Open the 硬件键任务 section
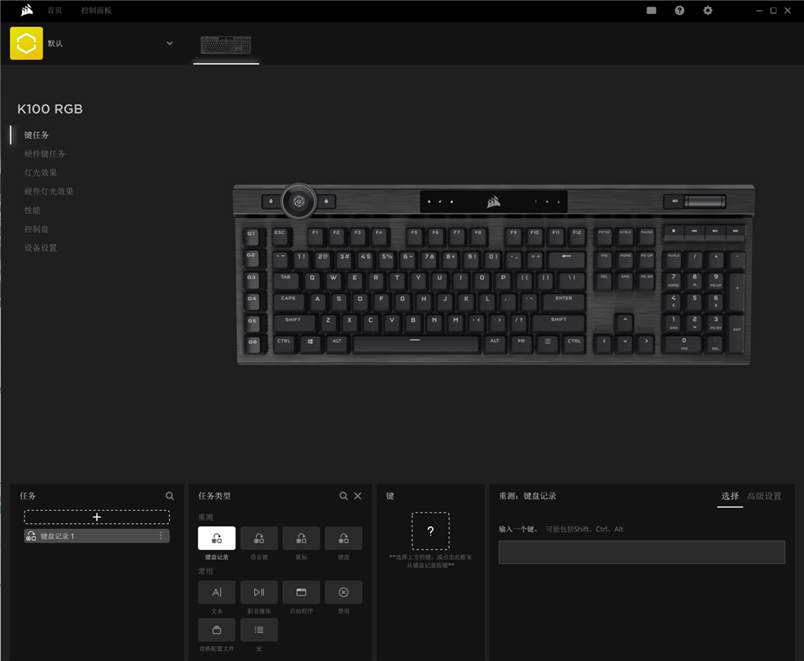Image resolution: width=804 pixels, height=661 pixels. click(44, 154)
